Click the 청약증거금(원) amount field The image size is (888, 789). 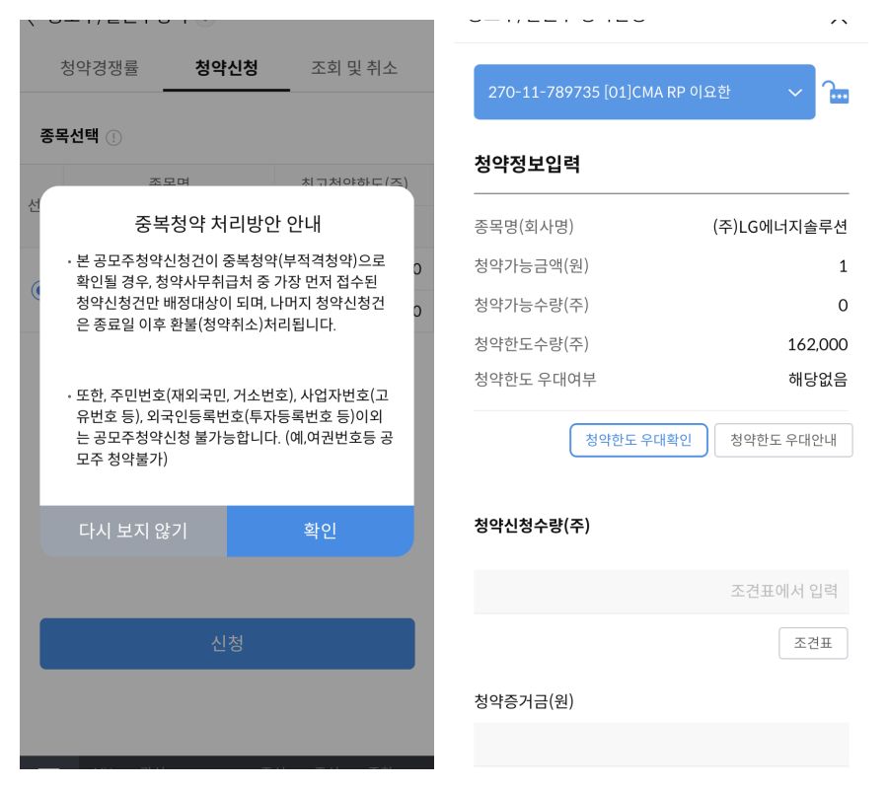click(661, 745)
